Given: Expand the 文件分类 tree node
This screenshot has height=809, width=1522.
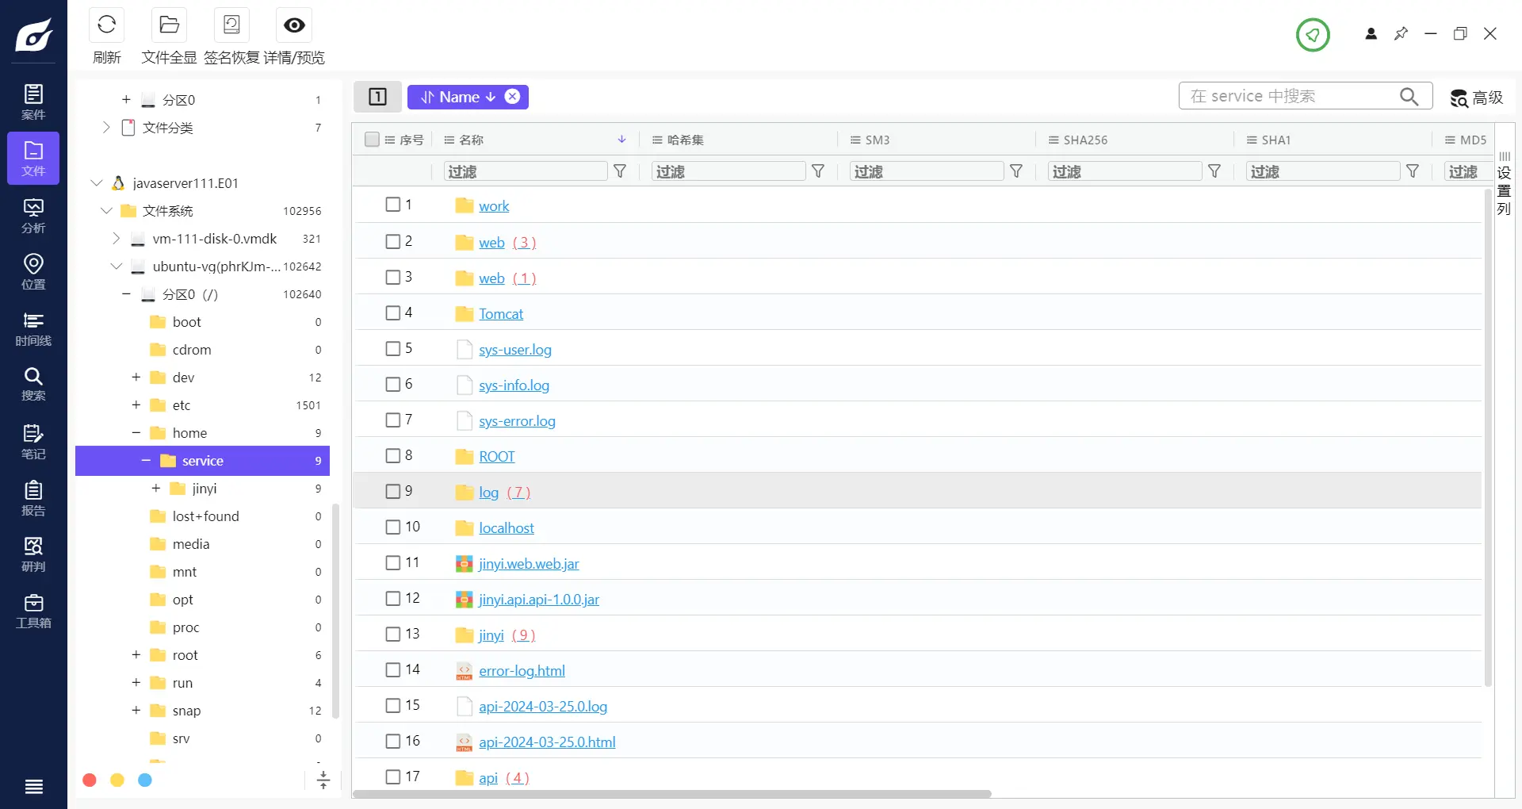Looking at the screenshot, I should pyautogui.click(x=106, y=127).
